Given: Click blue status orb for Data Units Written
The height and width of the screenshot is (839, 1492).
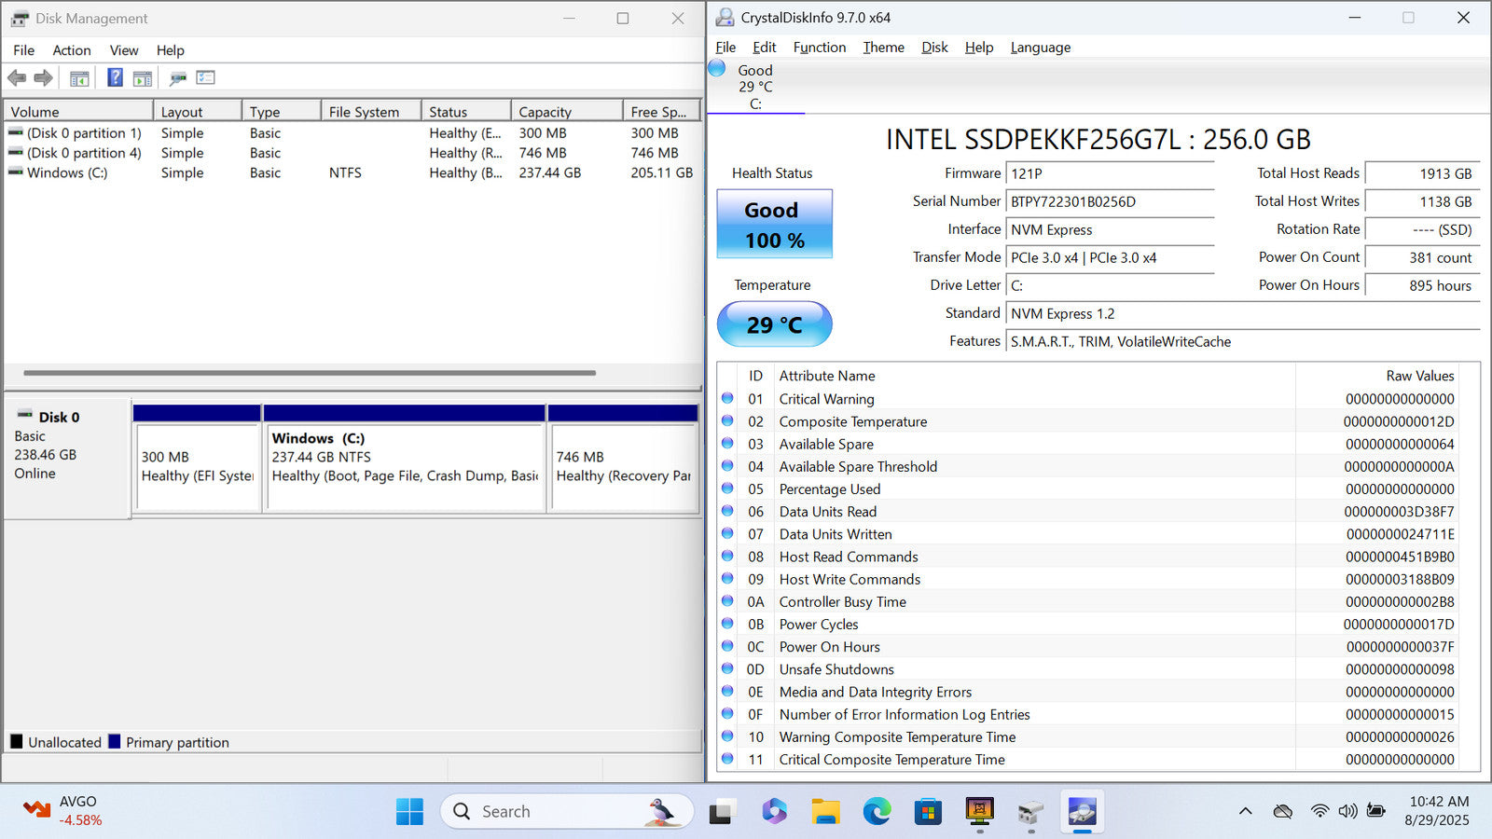Looking at the screenshot, I should click(727, 533).
